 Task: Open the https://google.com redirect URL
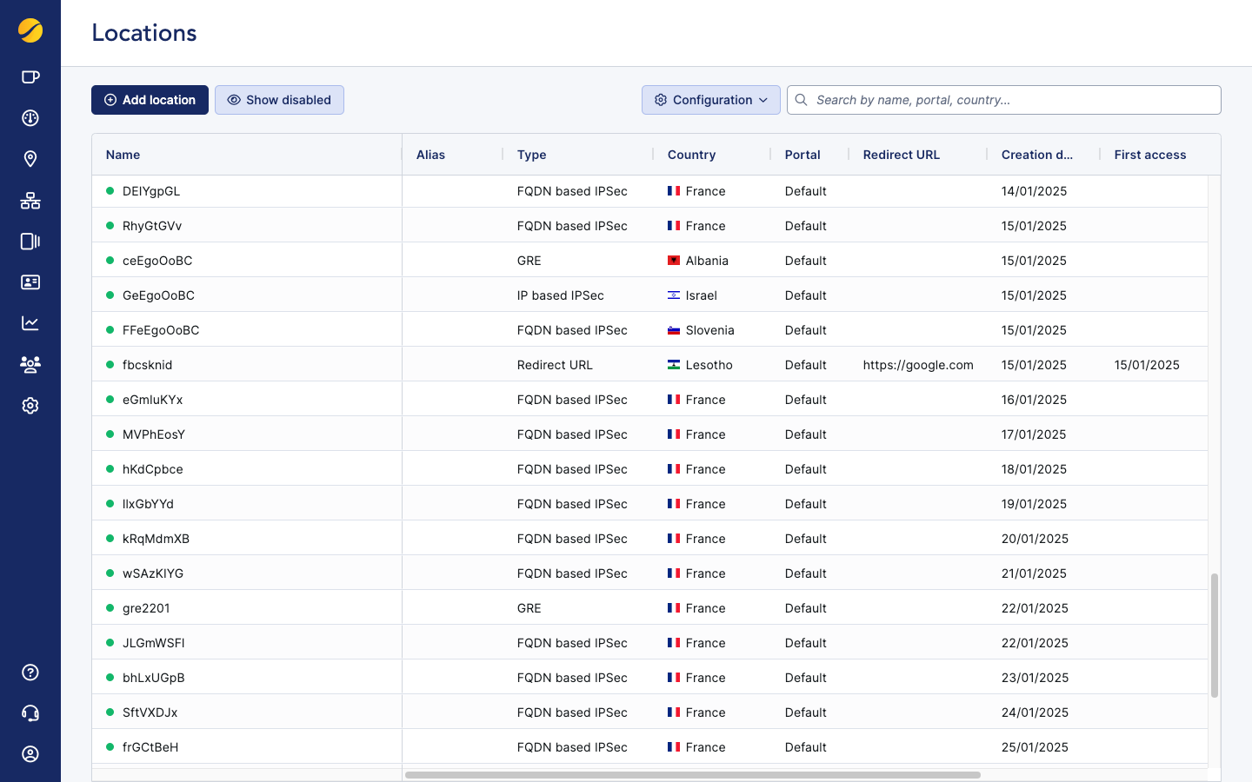click(917, 365)
